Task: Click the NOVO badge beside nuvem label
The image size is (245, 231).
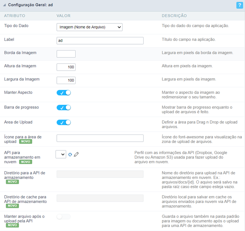Action: pyautogui.click(x=26, y=162)
